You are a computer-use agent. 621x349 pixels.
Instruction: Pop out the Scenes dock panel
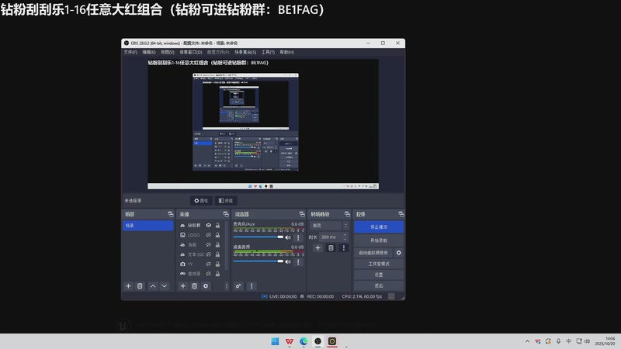click(171, 214)
